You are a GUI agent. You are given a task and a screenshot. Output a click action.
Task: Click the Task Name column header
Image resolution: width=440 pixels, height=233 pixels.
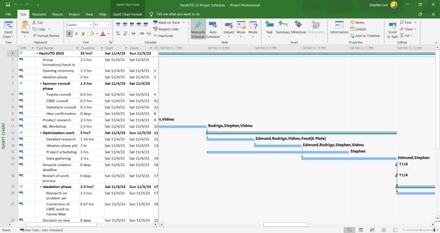click(57, 48)
